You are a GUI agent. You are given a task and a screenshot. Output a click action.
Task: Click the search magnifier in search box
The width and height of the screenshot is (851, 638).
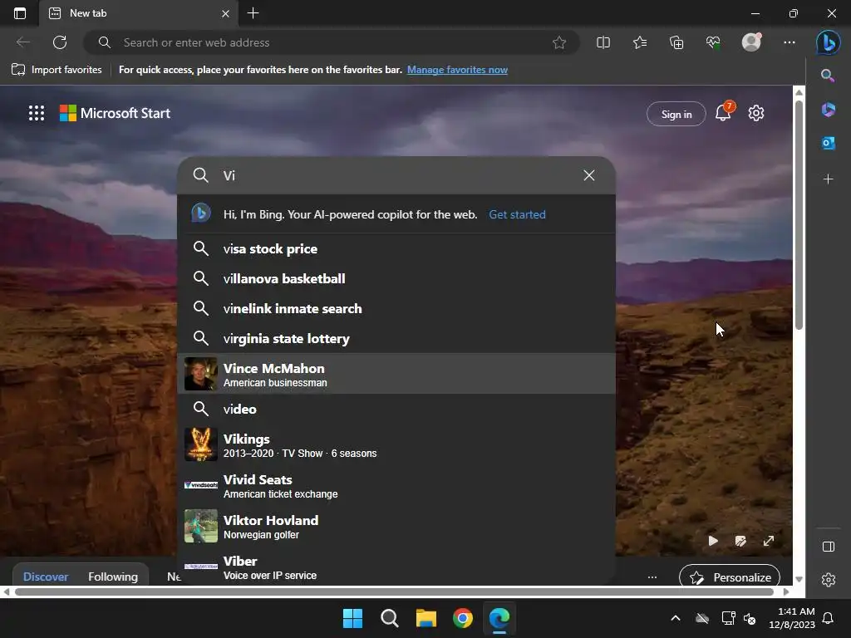click(201, 175)
